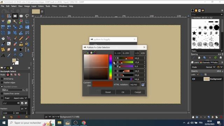Select the G channel radio button
Image resolution: width=224 pixels, height=126 pixels.
115,62
